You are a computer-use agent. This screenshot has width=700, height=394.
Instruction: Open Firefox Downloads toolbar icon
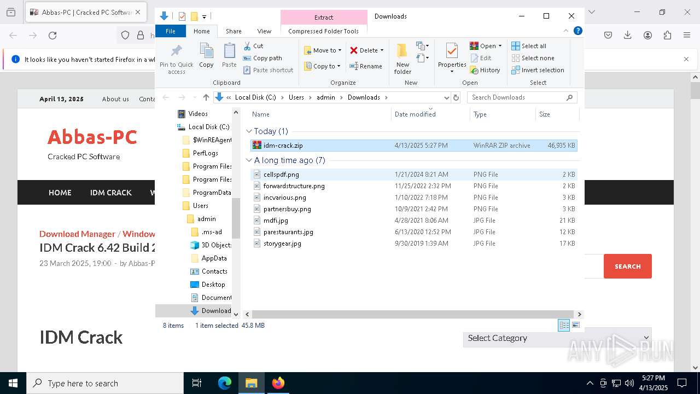point(628,36)
